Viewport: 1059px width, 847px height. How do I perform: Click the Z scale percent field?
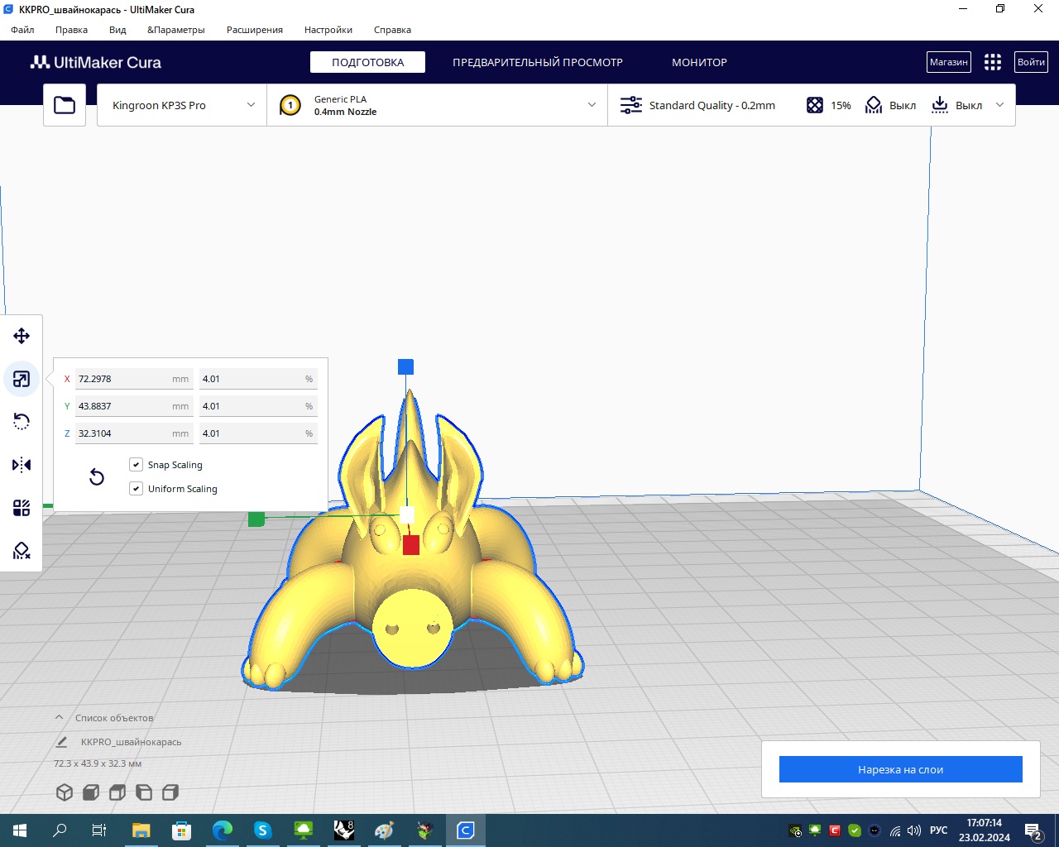[258, 433]
